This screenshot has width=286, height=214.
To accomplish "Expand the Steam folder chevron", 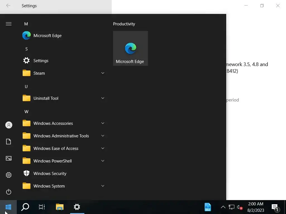I will coord(103,73).
